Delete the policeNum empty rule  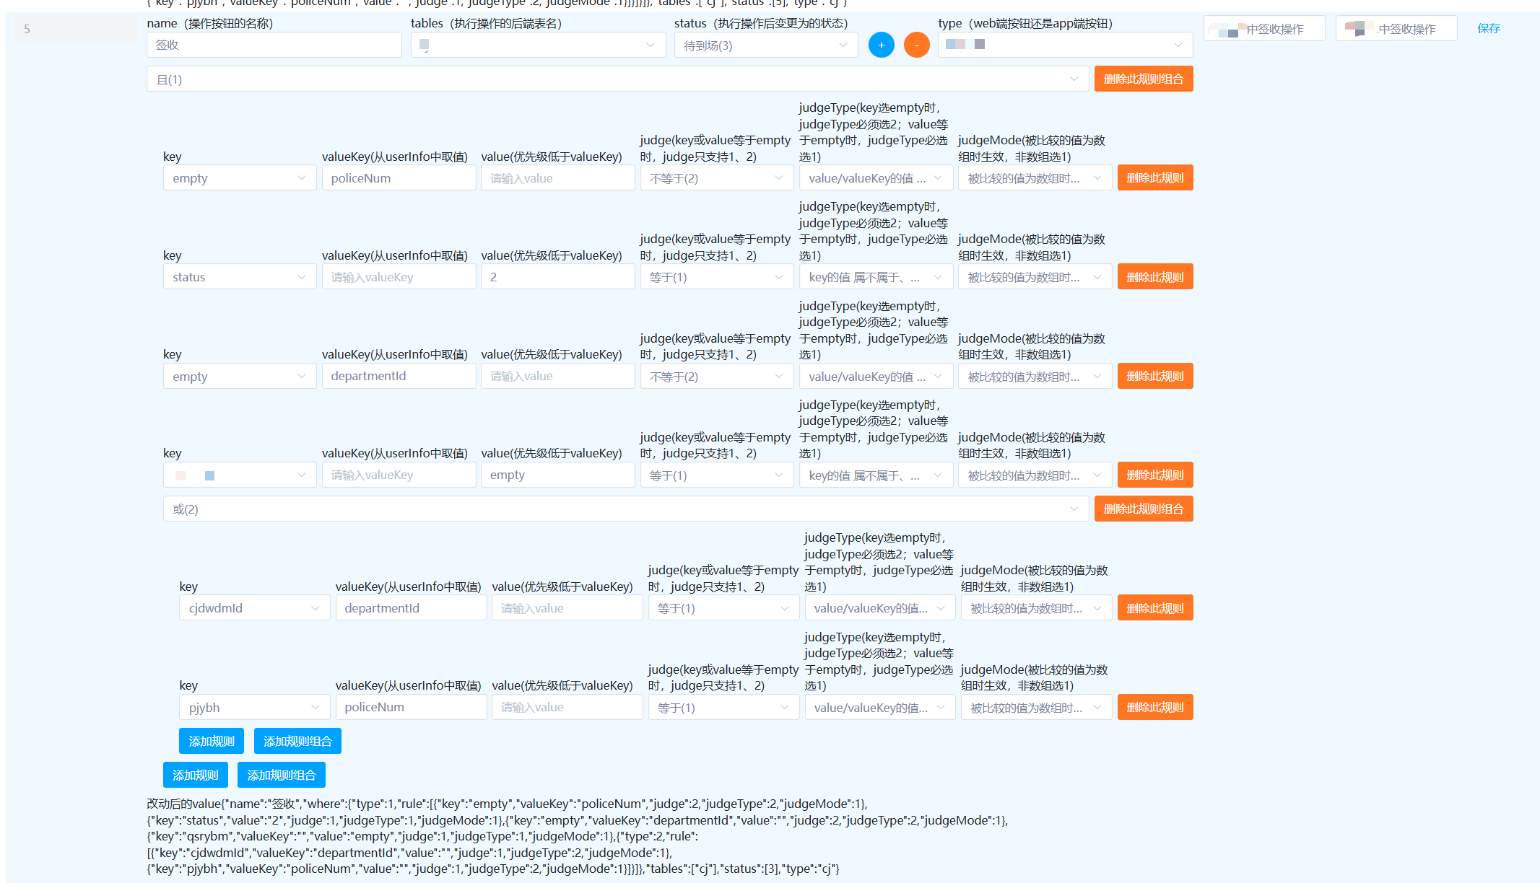(x=1154, y=177)
